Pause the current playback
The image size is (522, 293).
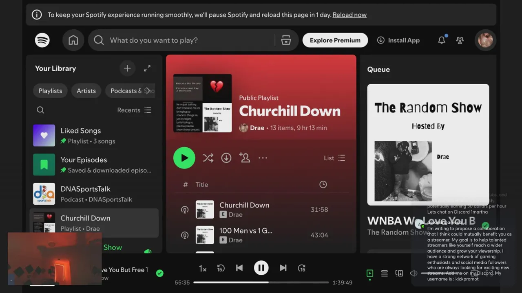coord(261,268)
